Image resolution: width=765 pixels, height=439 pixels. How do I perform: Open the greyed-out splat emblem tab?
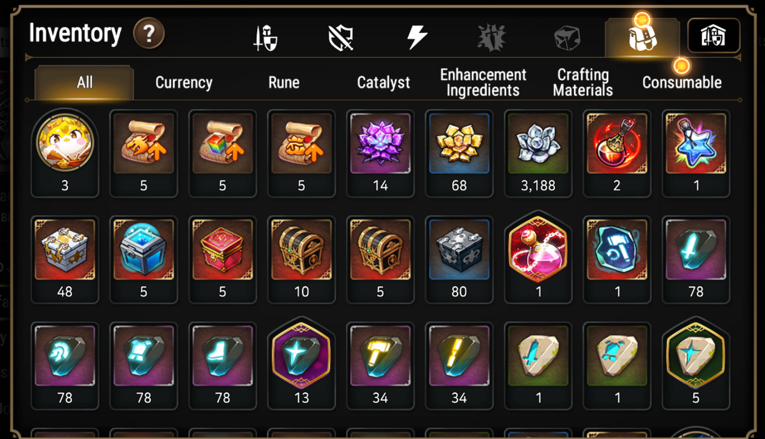pos(492,38)
